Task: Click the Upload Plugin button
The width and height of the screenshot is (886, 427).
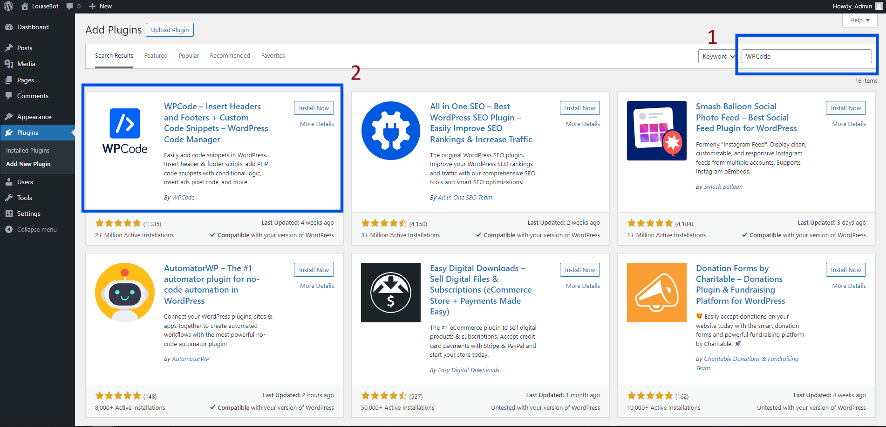Action: [x=170, y=30]
